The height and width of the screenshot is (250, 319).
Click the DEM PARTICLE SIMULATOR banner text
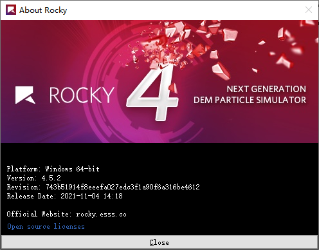[x=250, y=100]
